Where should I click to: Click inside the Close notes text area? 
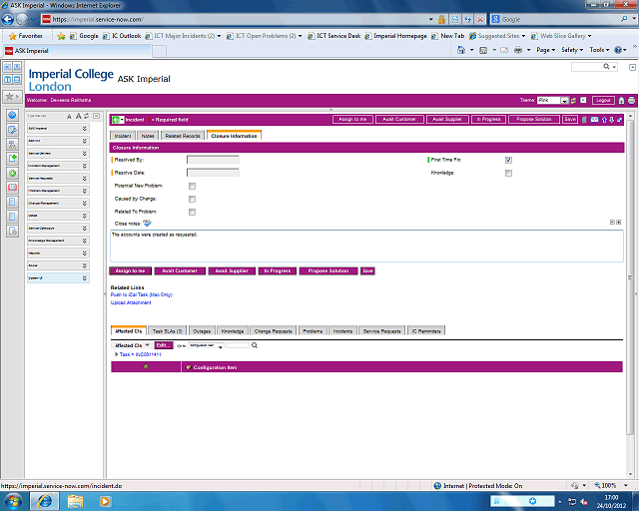(x=359, y=248)
